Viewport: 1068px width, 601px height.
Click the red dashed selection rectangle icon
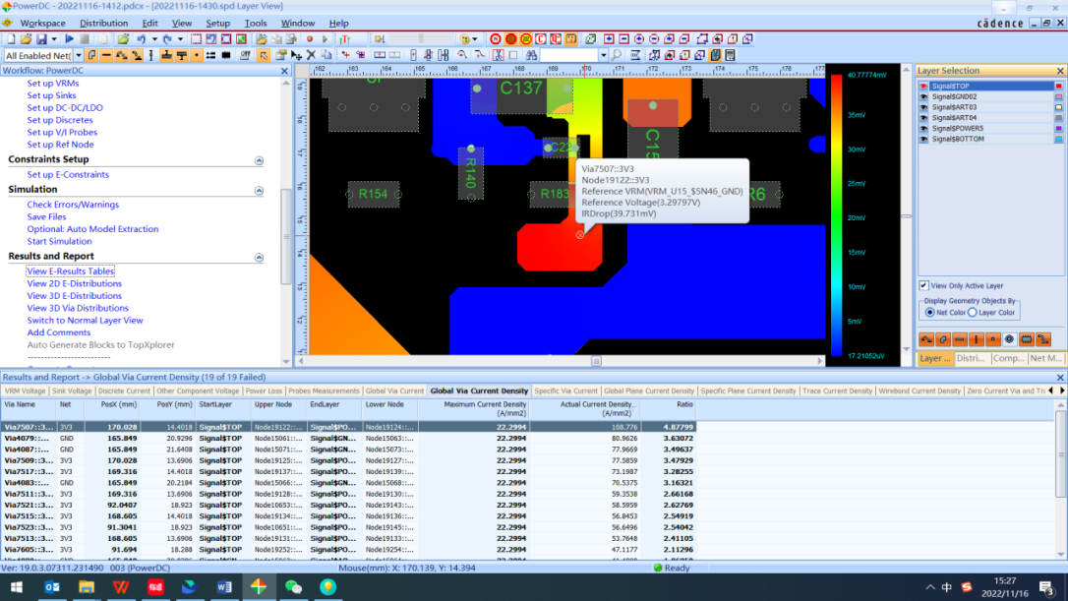pyautogui.click(x=196, y=38)
